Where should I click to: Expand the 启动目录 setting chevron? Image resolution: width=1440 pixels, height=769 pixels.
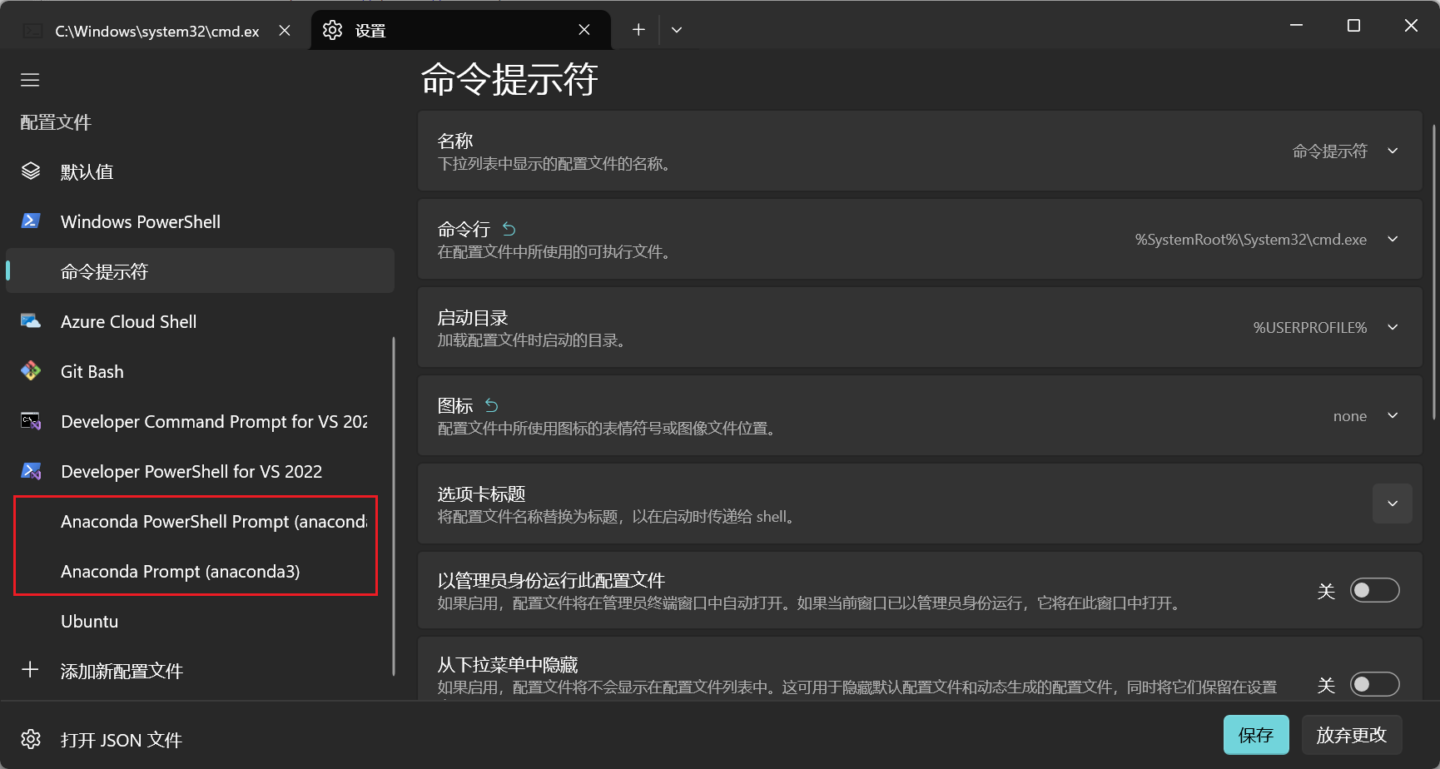tap(1393, 327)
